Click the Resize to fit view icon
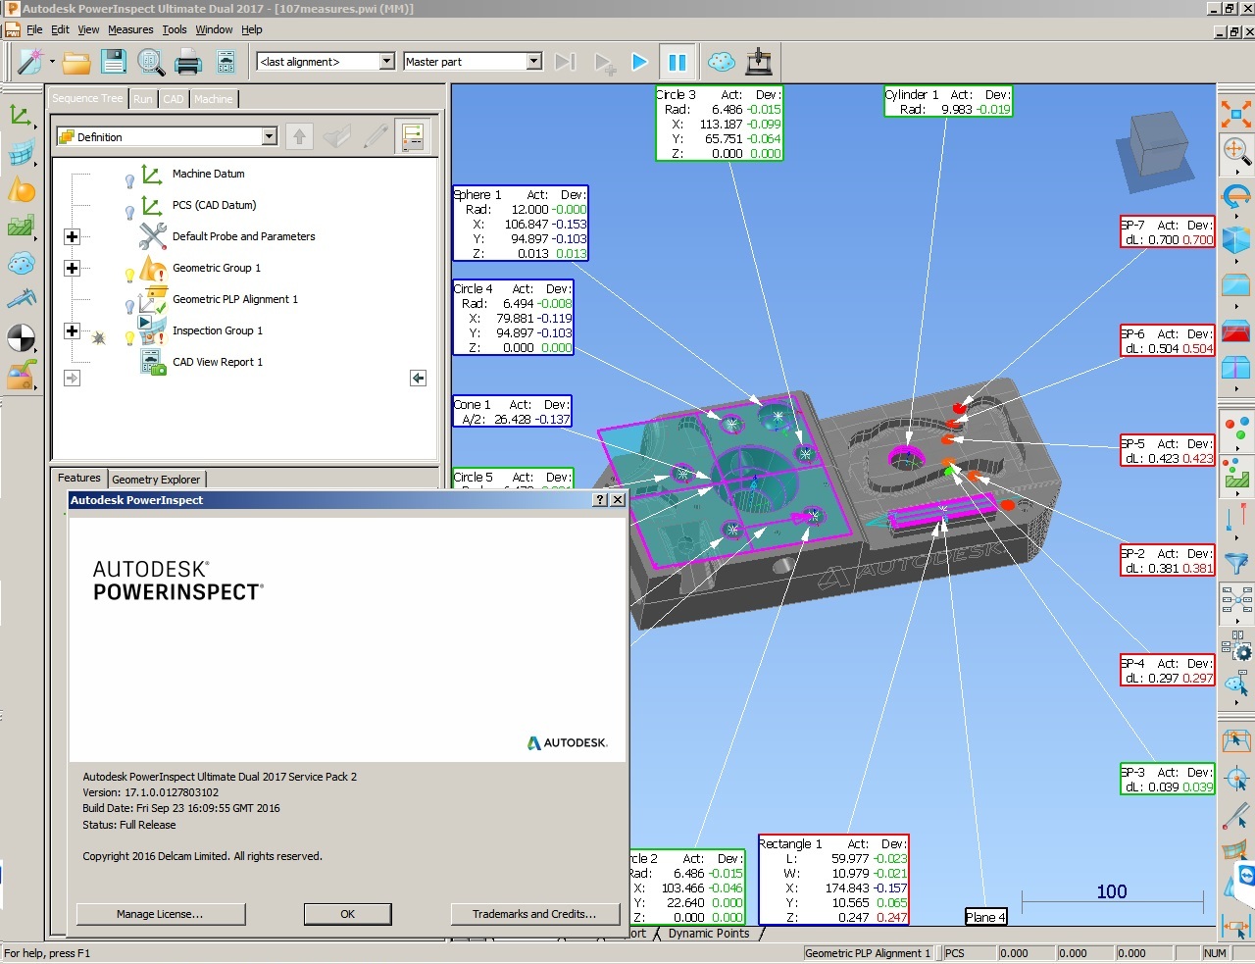The image size is (1255, 964). click(1235, 114)
